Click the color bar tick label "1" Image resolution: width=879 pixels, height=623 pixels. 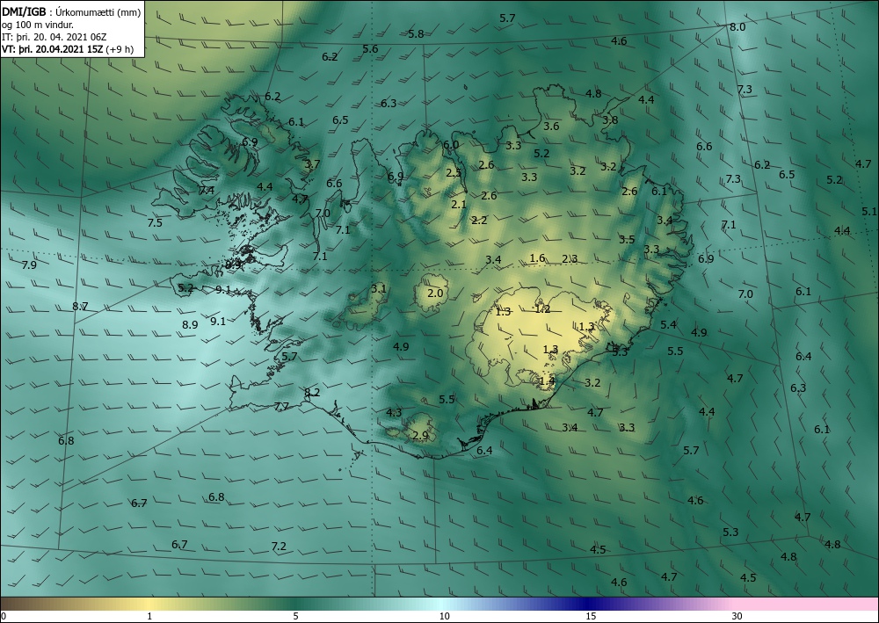(x=149, y=616)
